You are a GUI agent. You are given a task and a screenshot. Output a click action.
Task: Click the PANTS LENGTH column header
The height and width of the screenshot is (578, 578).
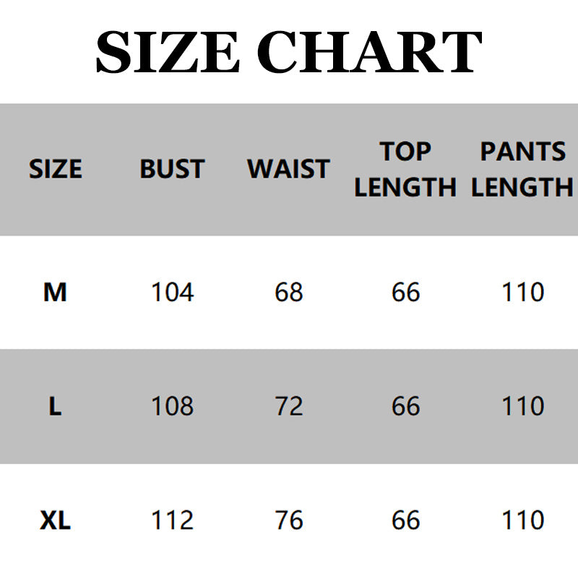point(522,169)
